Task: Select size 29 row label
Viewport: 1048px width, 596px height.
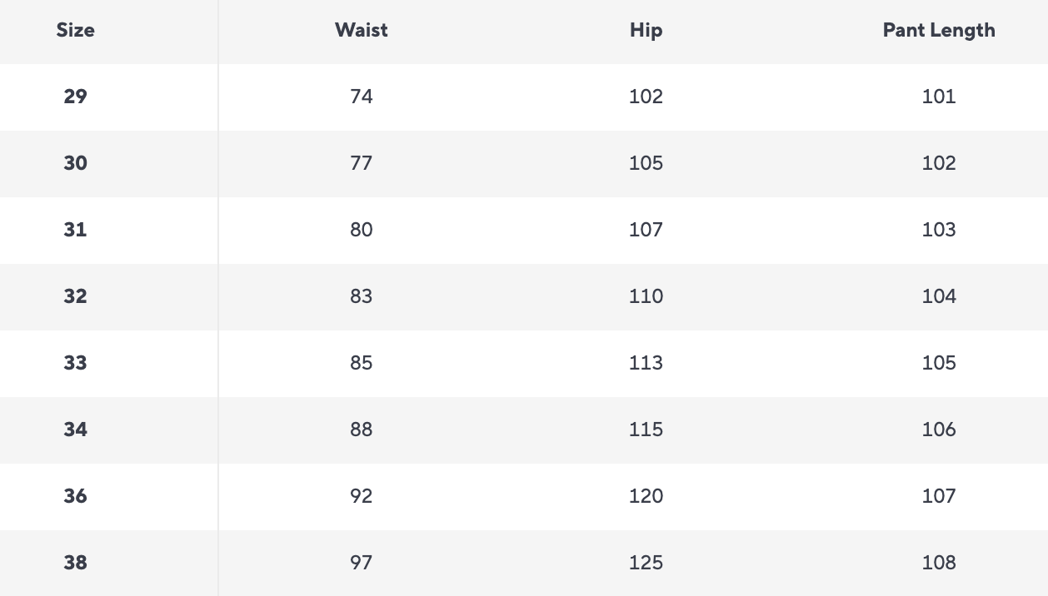Action: click(x=75, y=97)
